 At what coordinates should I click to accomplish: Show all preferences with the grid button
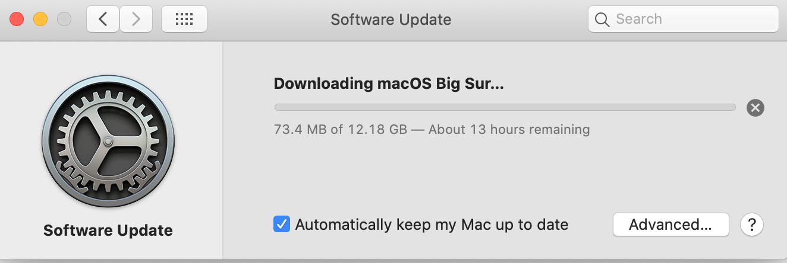coord(184,19)
